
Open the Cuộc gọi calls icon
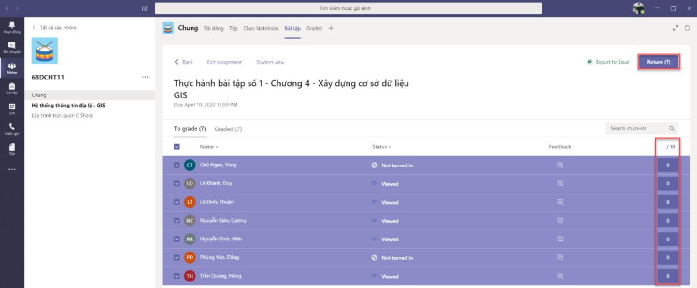[x=12, y=129]
